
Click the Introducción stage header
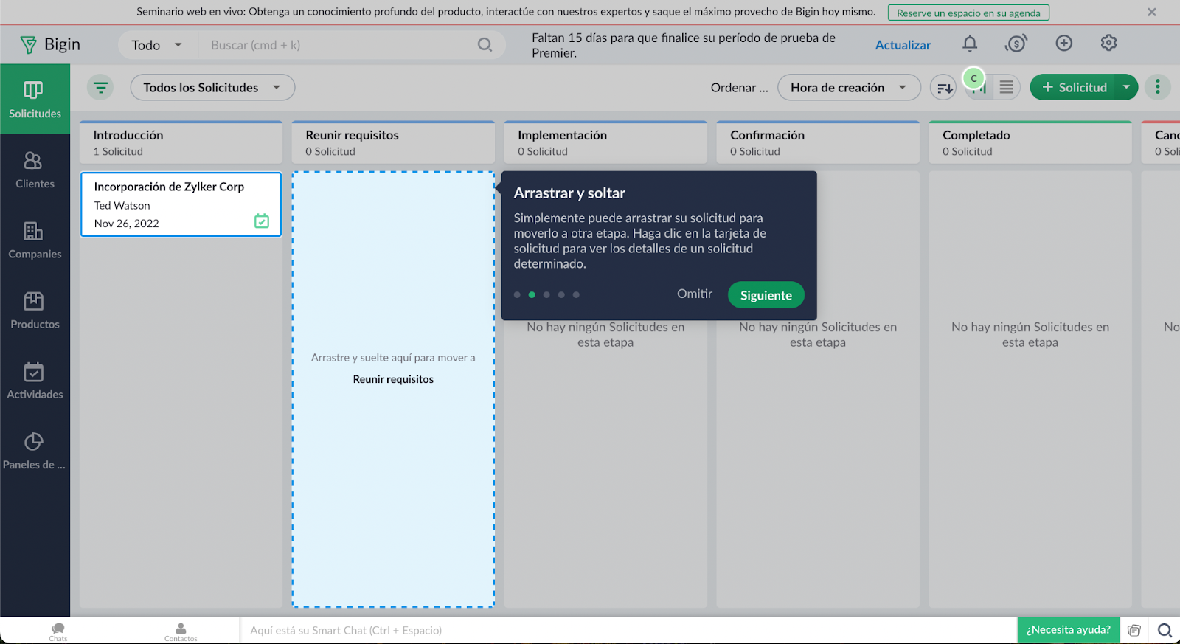pos(181,142)
